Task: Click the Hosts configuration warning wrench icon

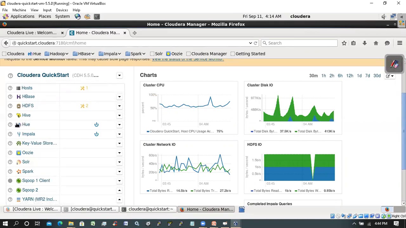Action: (x=82, y=88)
